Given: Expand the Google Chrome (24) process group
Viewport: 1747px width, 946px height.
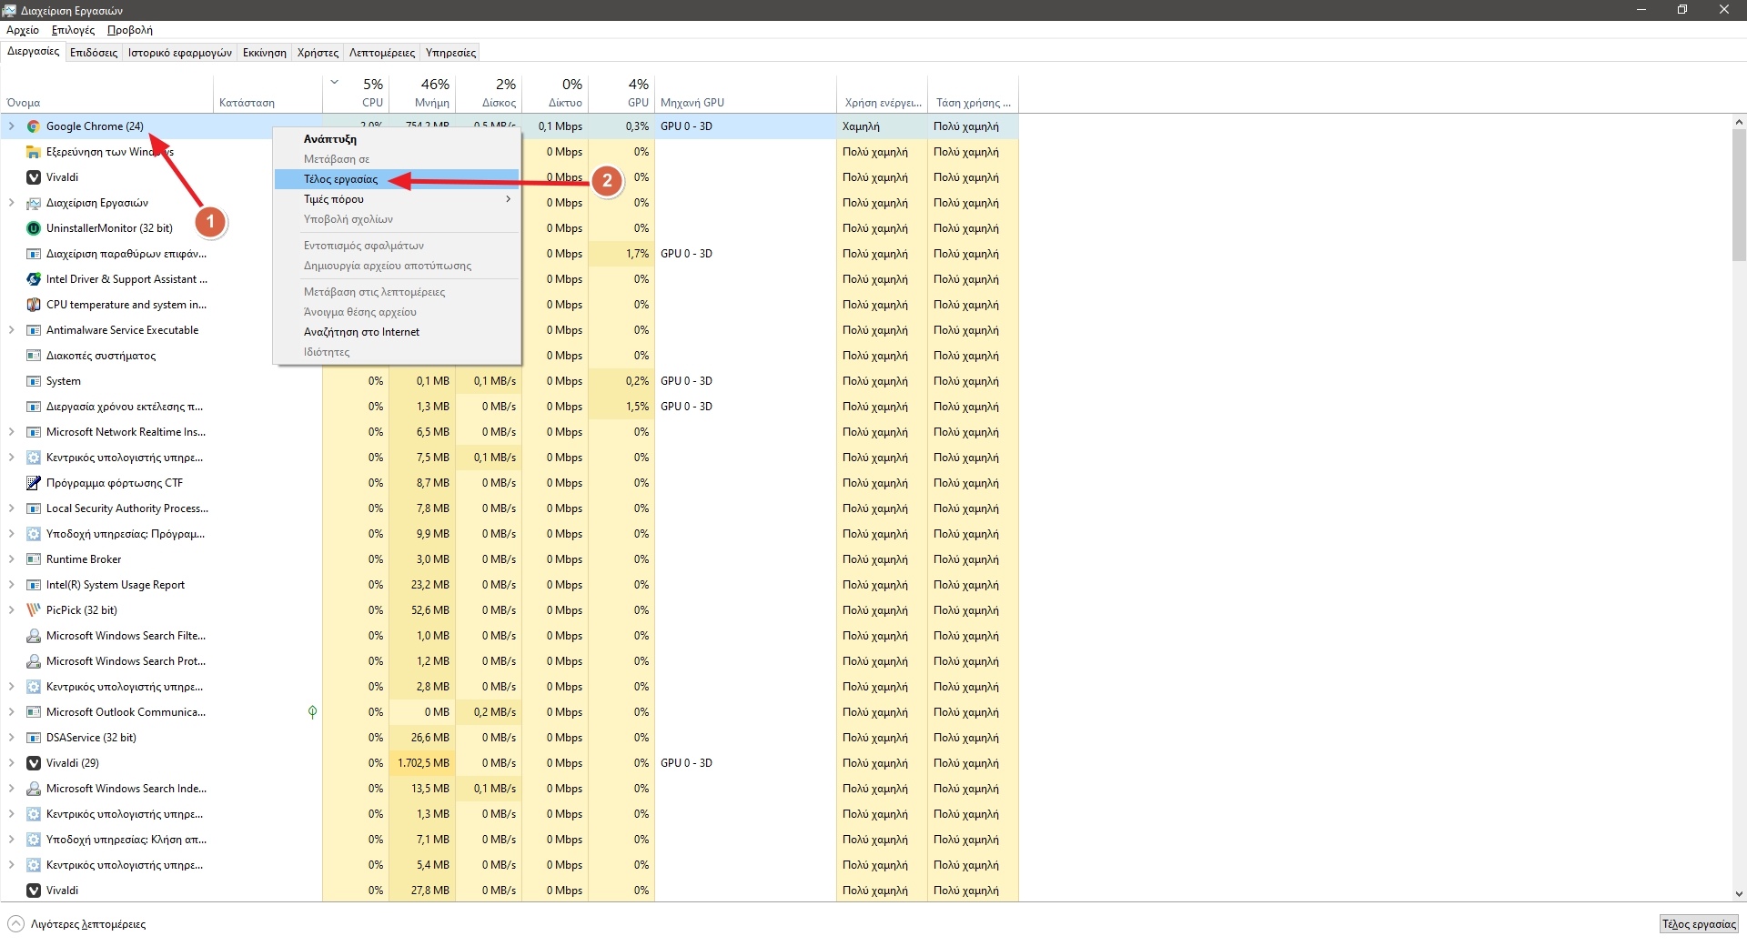Looking at the screenshot, I should (x=11, y=126).
